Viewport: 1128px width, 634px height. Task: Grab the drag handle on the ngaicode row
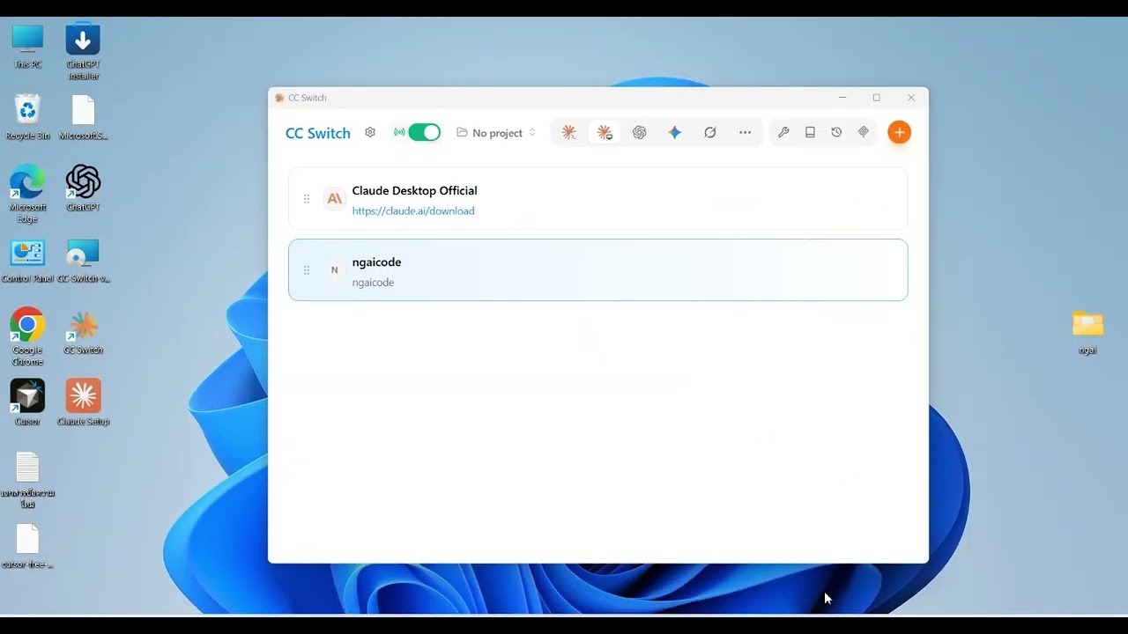click(x=307, y=270)
